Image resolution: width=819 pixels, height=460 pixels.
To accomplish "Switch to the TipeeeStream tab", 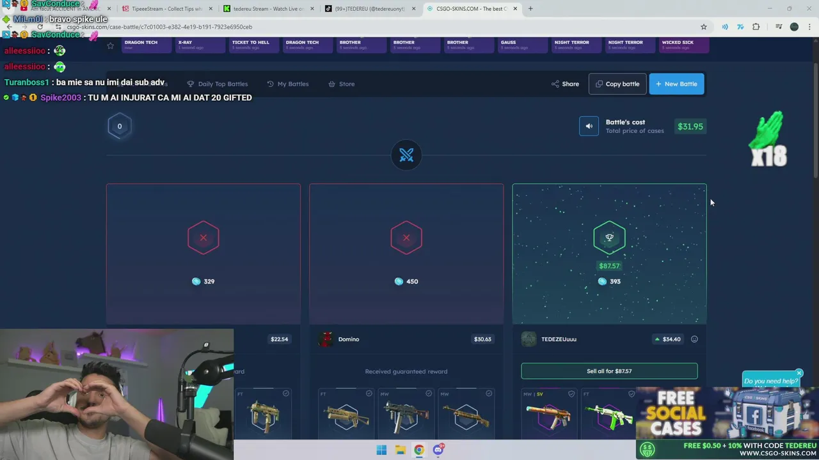I will click(166, 8).
